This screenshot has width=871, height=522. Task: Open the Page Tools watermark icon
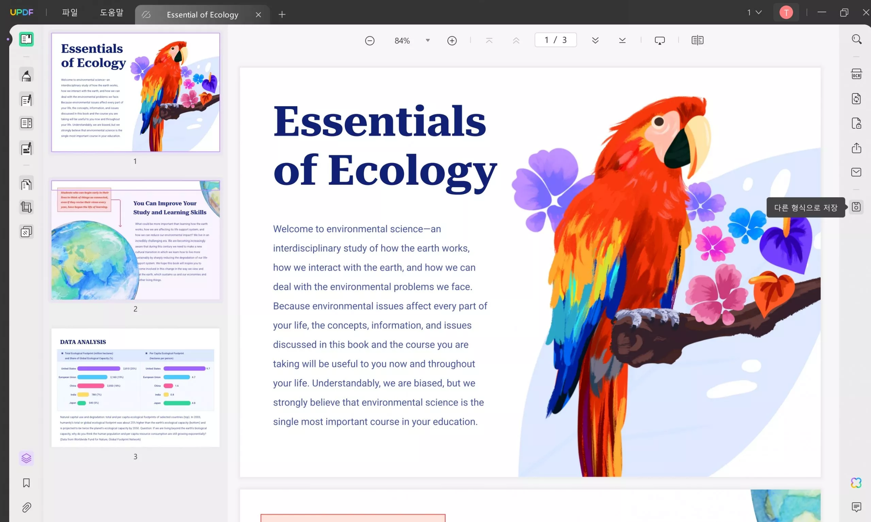tap(27, 232)
